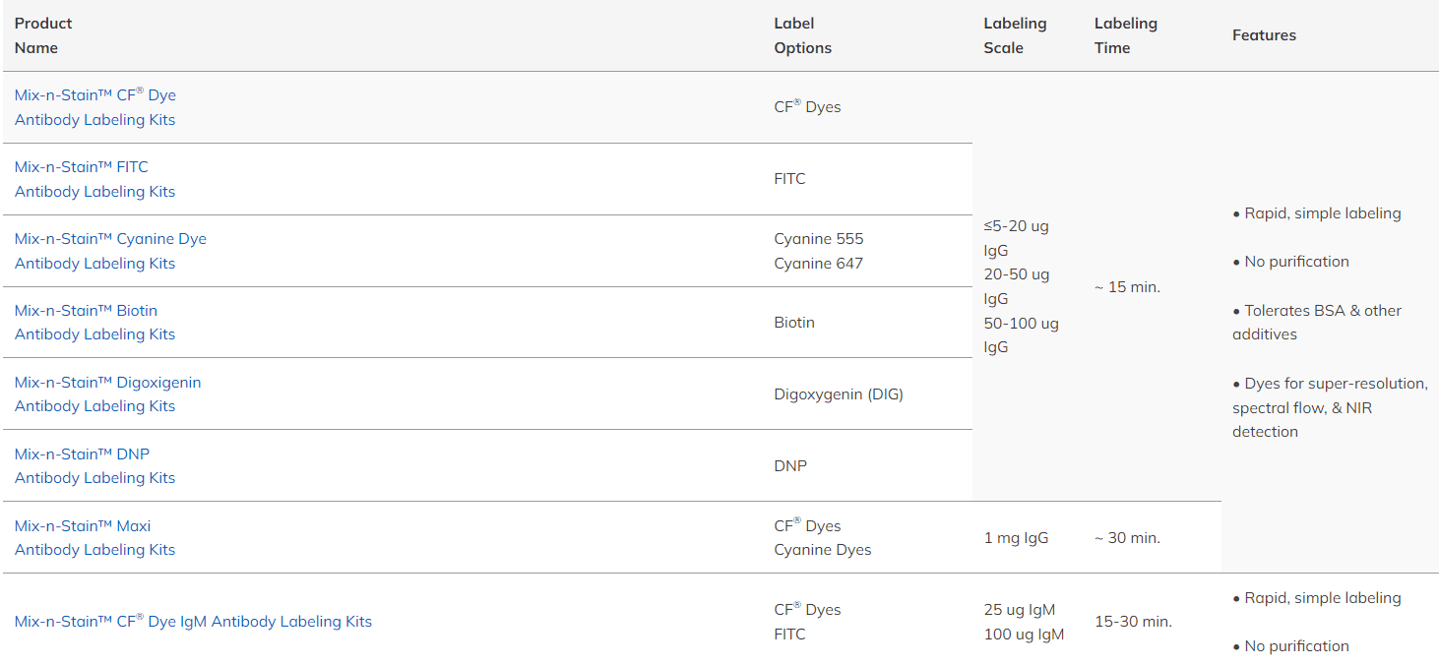Image resolution: width=1439 pixels, height=666 pixels.
Task: Open Mix-n-Stain CF Dye Antibody Labeling Kits link
Action: click(94, 107)
